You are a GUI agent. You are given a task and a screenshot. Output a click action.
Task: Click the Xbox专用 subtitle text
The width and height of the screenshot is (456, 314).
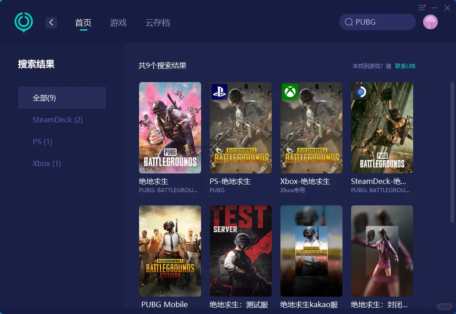pos(293,190)
